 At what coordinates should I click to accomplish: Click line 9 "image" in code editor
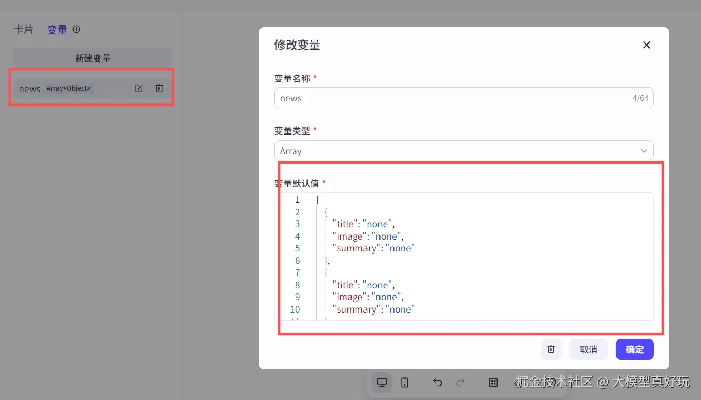click(350, 297)
